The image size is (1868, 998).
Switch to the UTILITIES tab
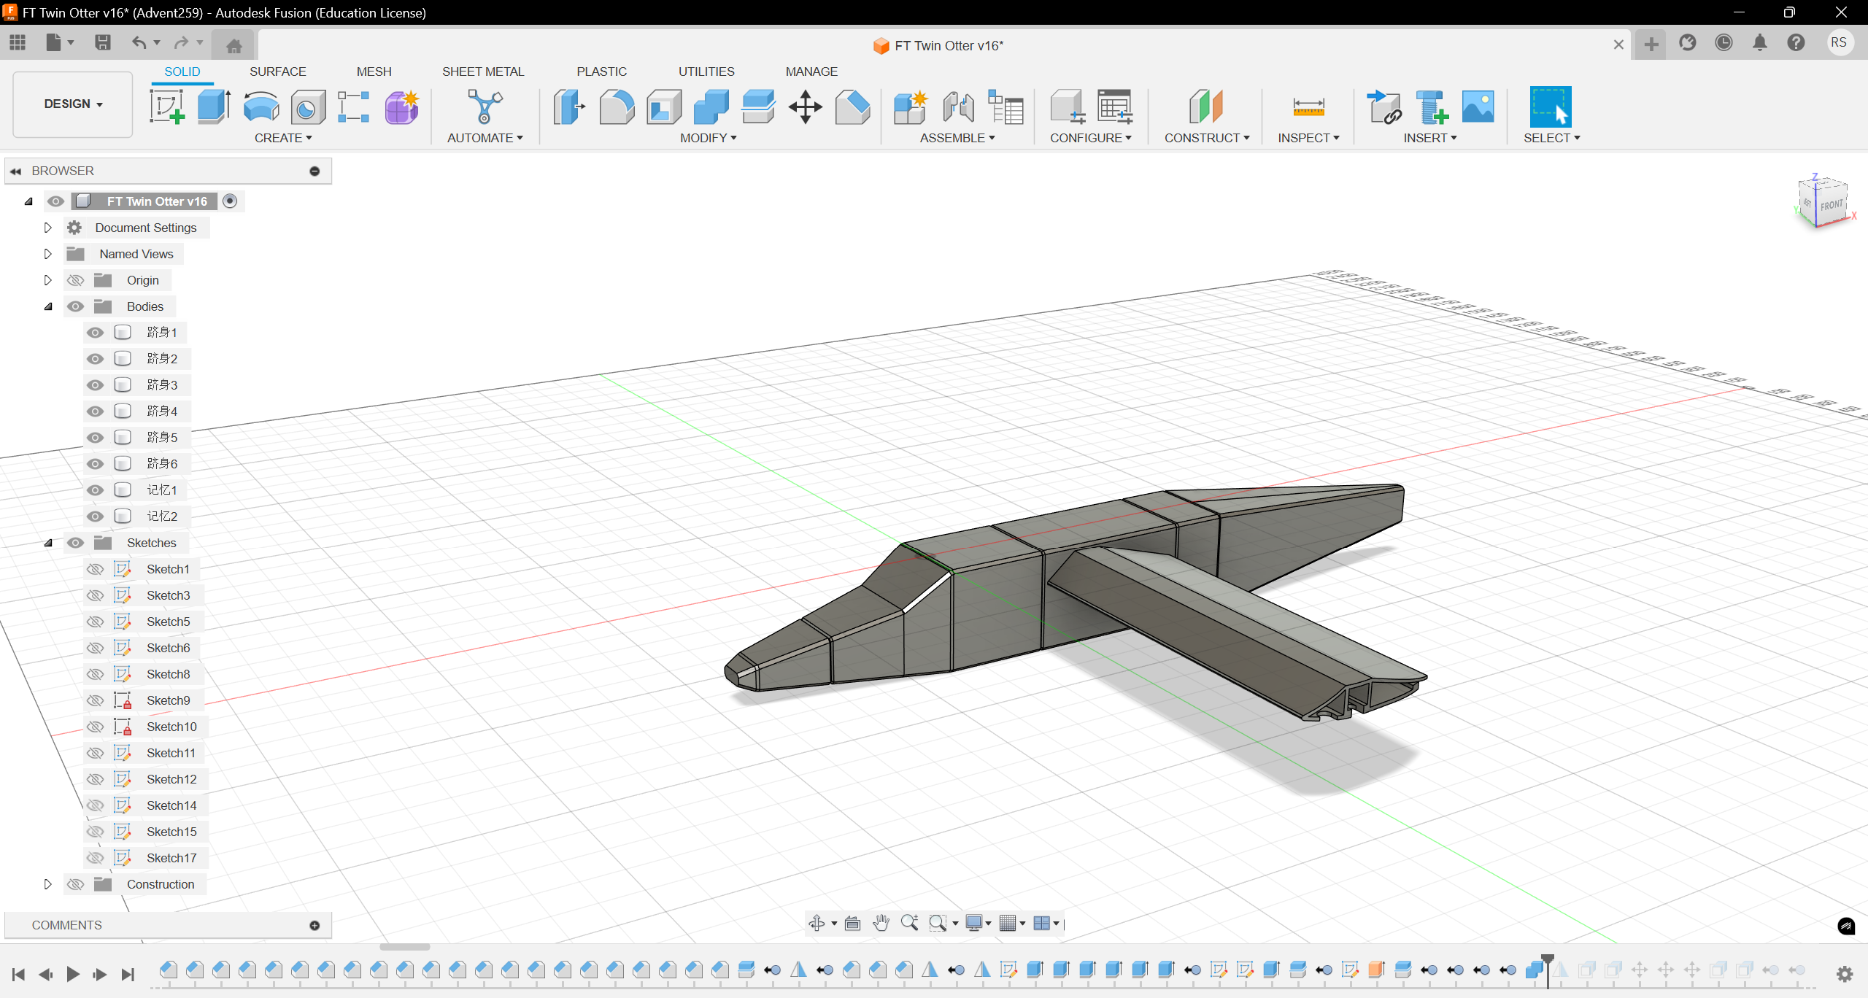coord(706,71)
